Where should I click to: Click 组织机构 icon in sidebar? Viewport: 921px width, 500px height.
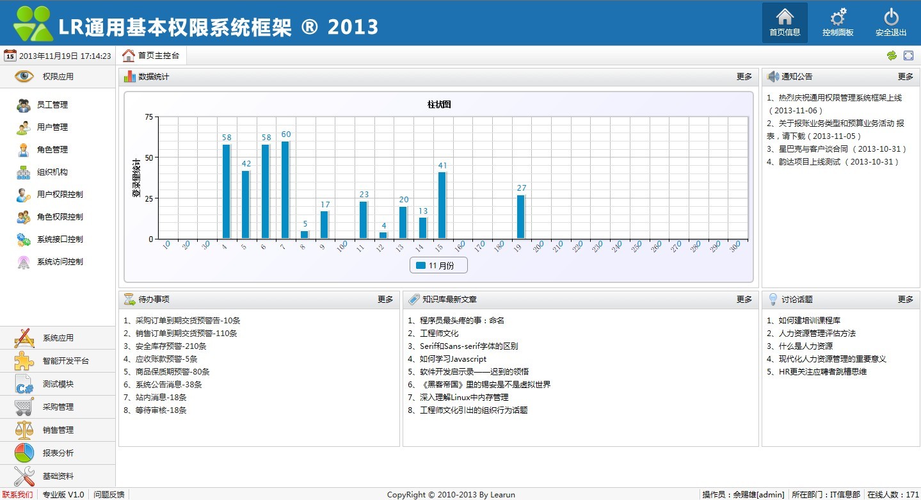pos(24,172)
